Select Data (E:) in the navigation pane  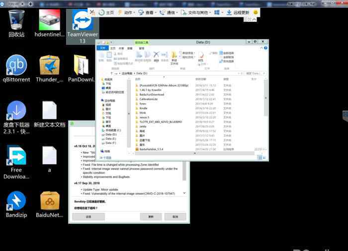click(x=109, y=139)
